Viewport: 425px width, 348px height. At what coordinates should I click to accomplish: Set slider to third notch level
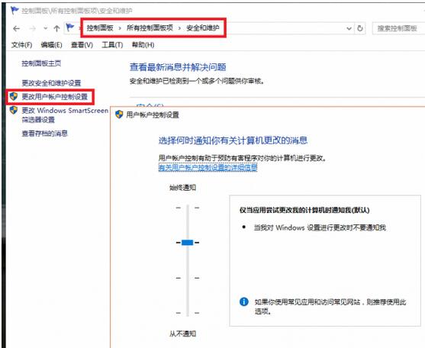click(x=188, y=278)
